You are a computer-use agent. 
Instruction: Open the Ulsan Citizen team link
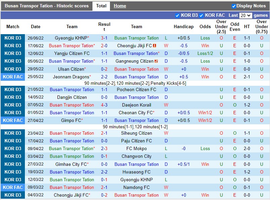[x=71, y=69]
